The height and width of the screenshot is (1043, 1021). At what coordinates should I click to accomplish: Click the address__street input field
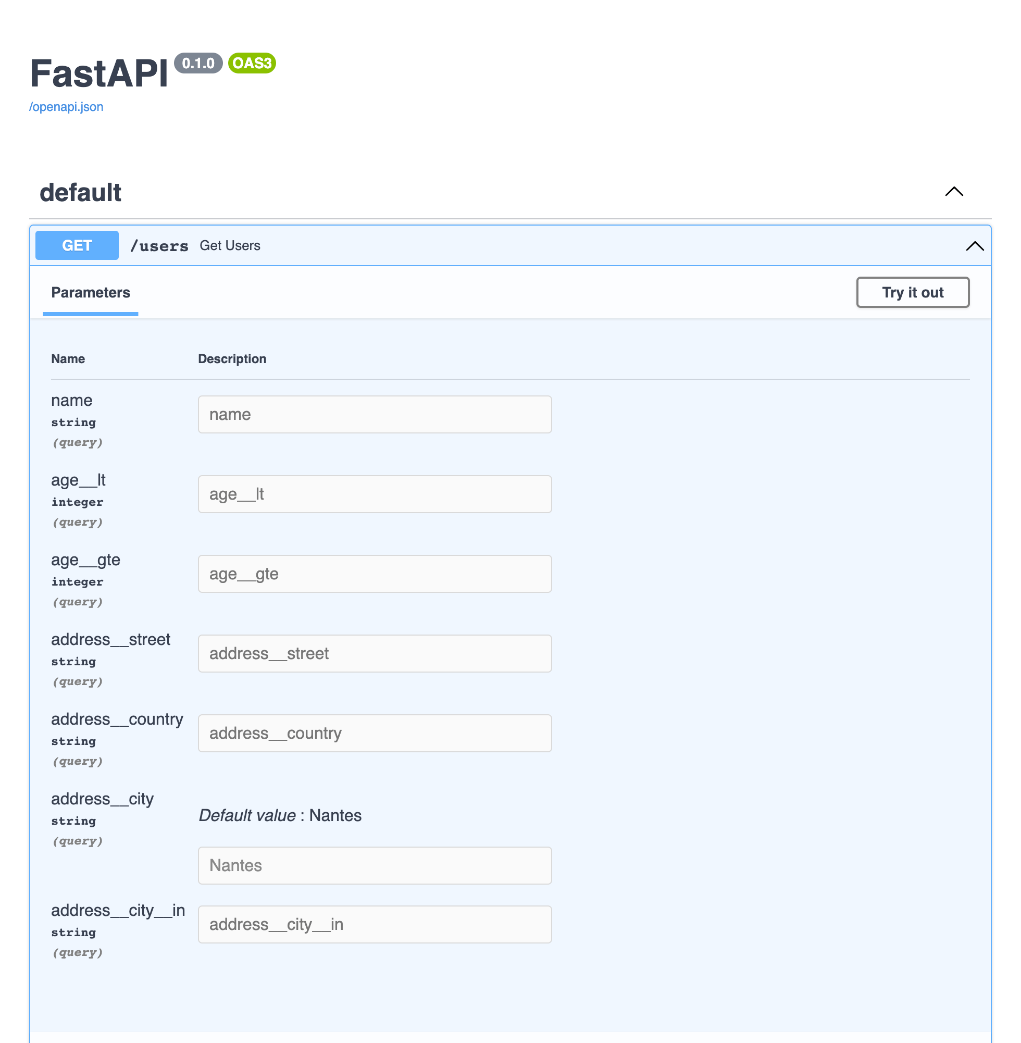coord(375,653)
